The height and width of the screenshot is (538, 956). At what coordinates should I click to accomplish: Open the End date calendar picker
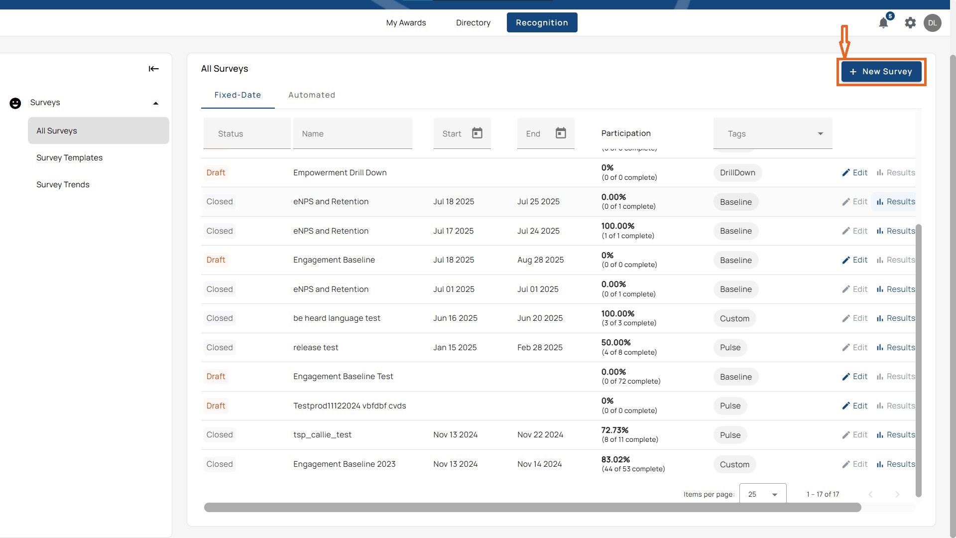pos(561,133)
